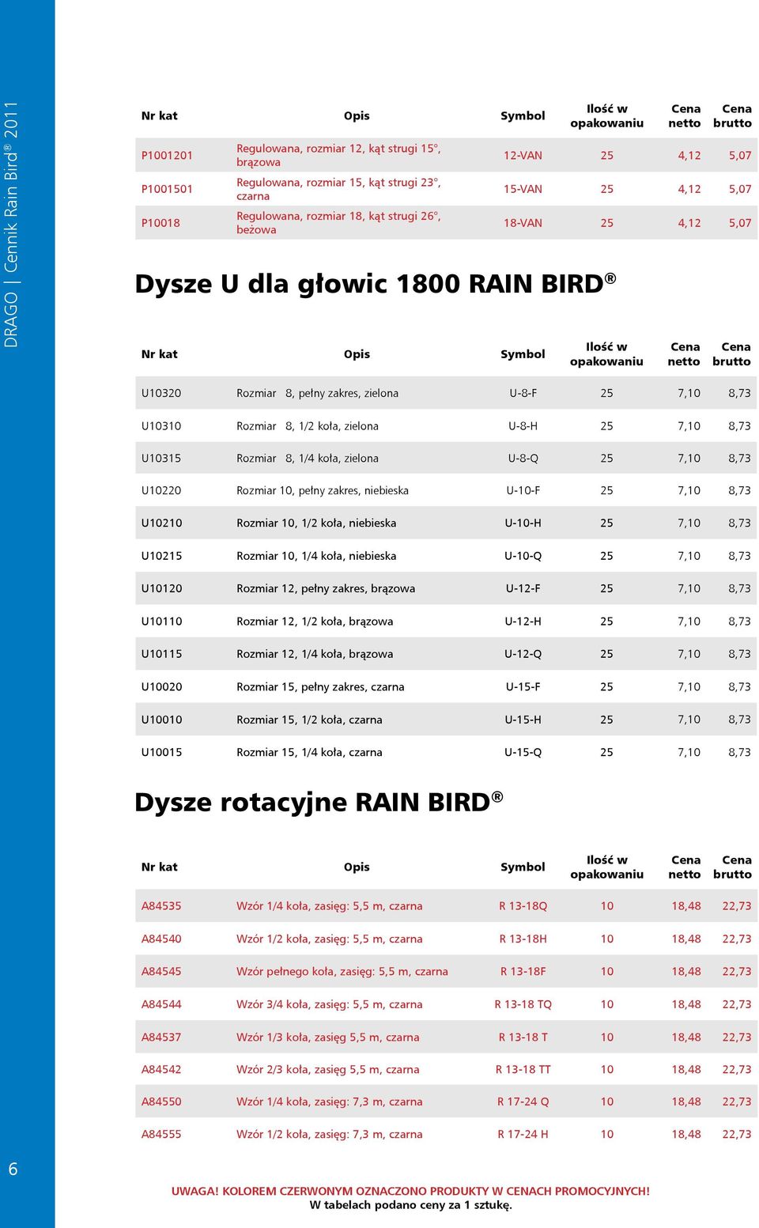Click catalog number U10320
Image resolution: width=759 pixels, height=1228 pixels.
pyautogui.click(x=161, y=393)
